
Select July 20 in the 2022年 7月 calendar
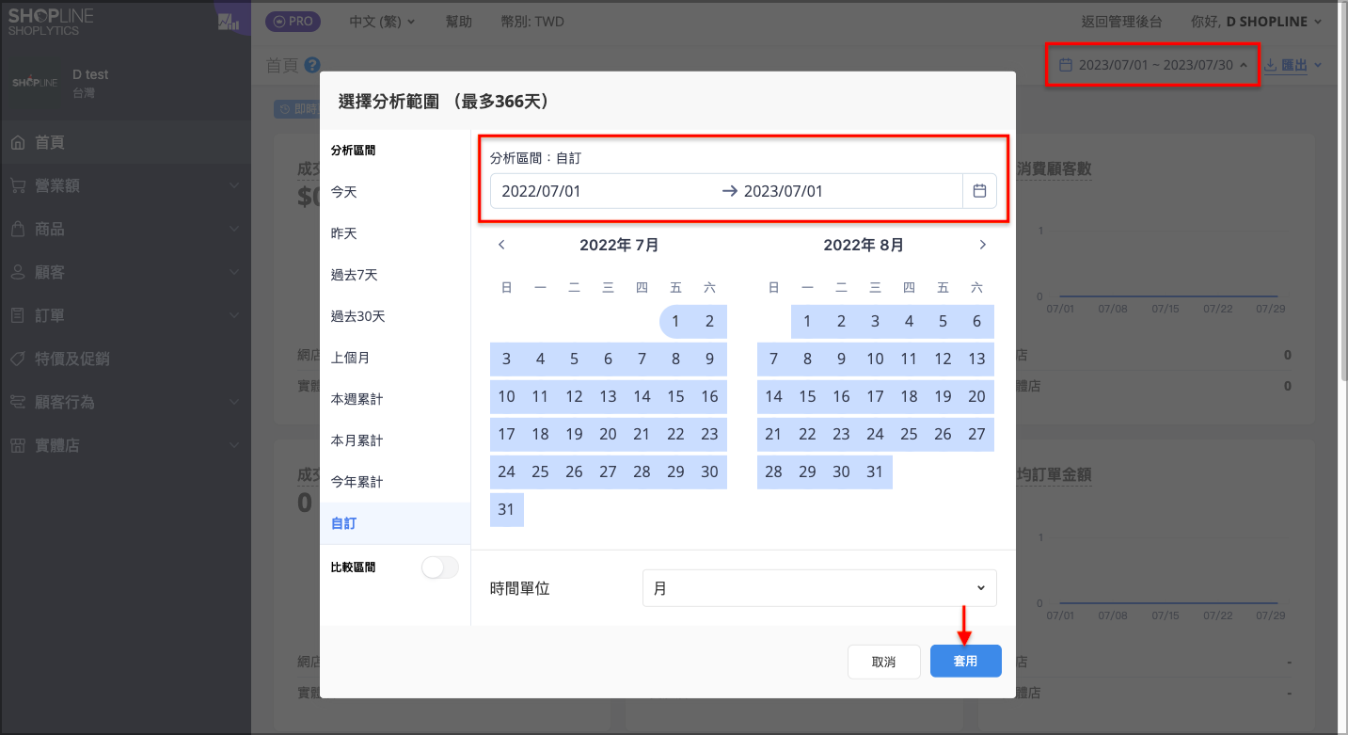pyautogui.click(x=609, y=434)
